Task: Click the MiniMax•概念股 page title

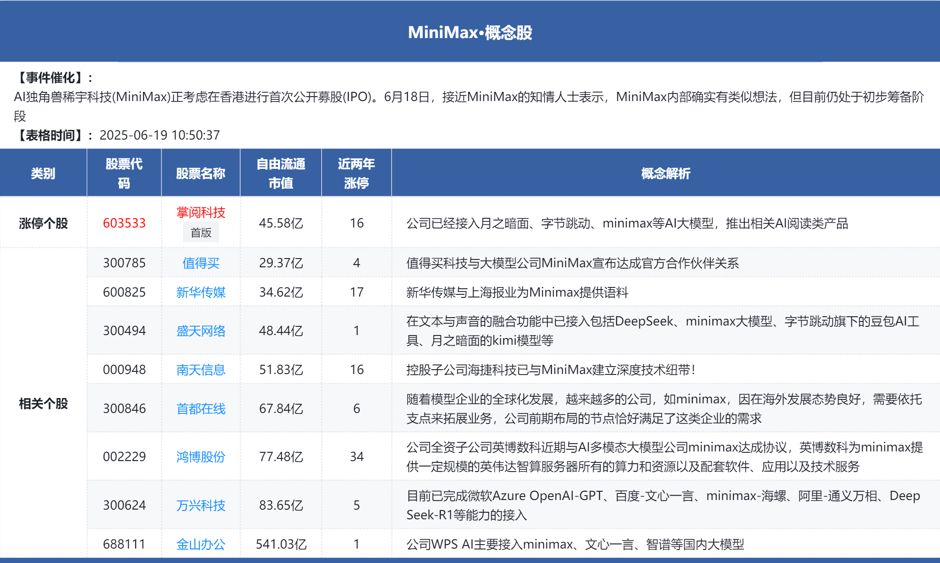Action: [x=470, y=32]
